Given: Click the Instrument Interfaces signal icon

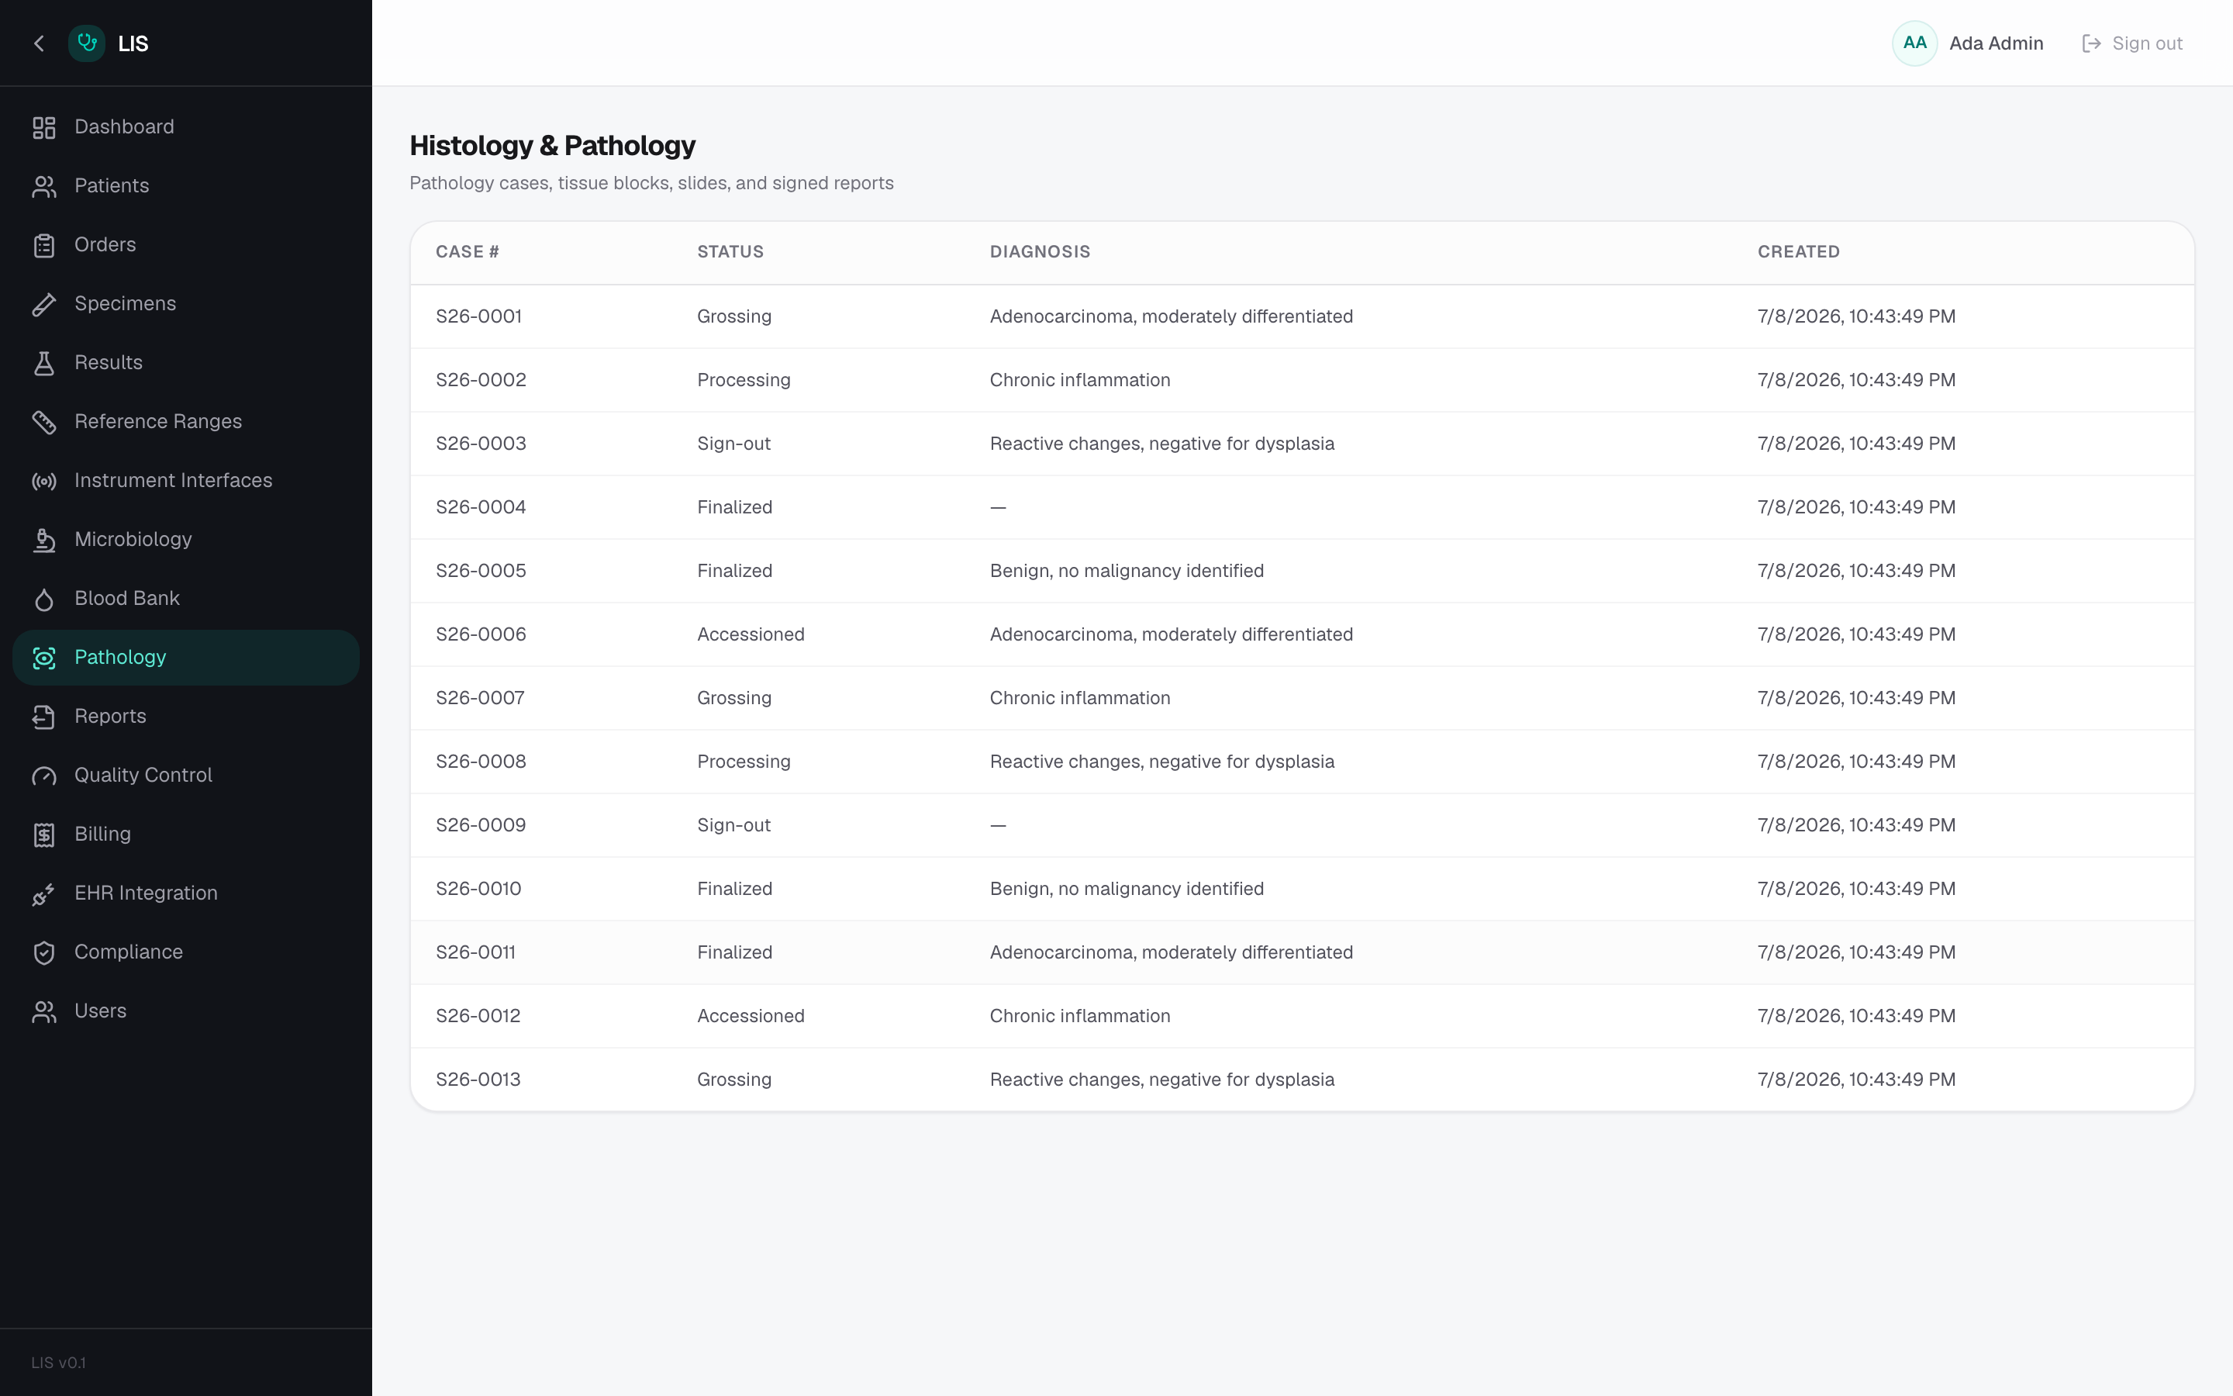Looking at the screenshot, I should (44, 481).
